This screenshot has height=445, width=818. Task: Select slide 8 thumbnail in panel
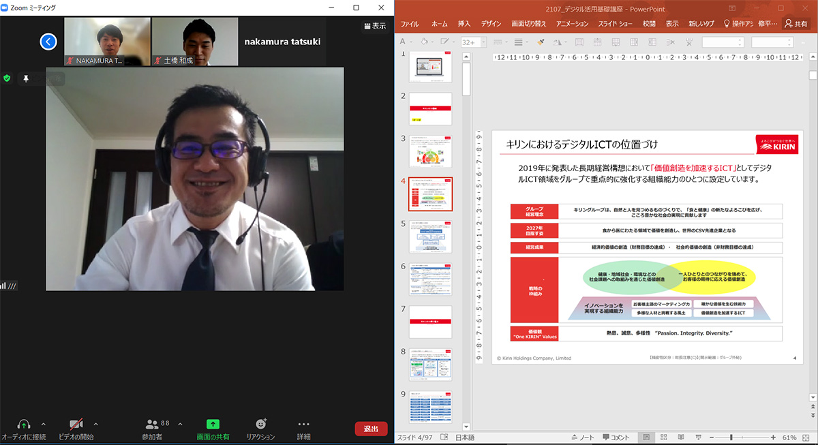[430, 365]
